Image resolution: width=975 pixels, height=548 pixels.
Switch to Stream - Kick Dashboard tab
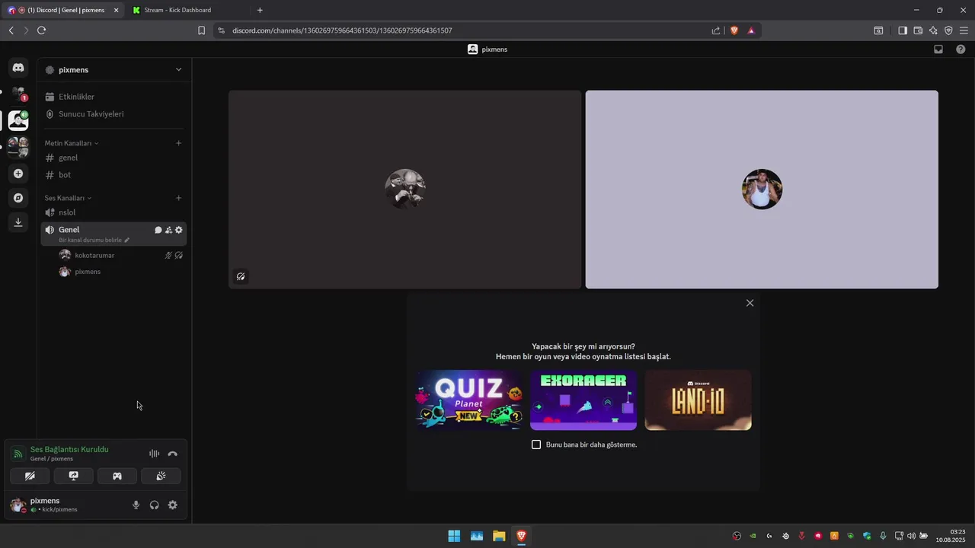187,10
